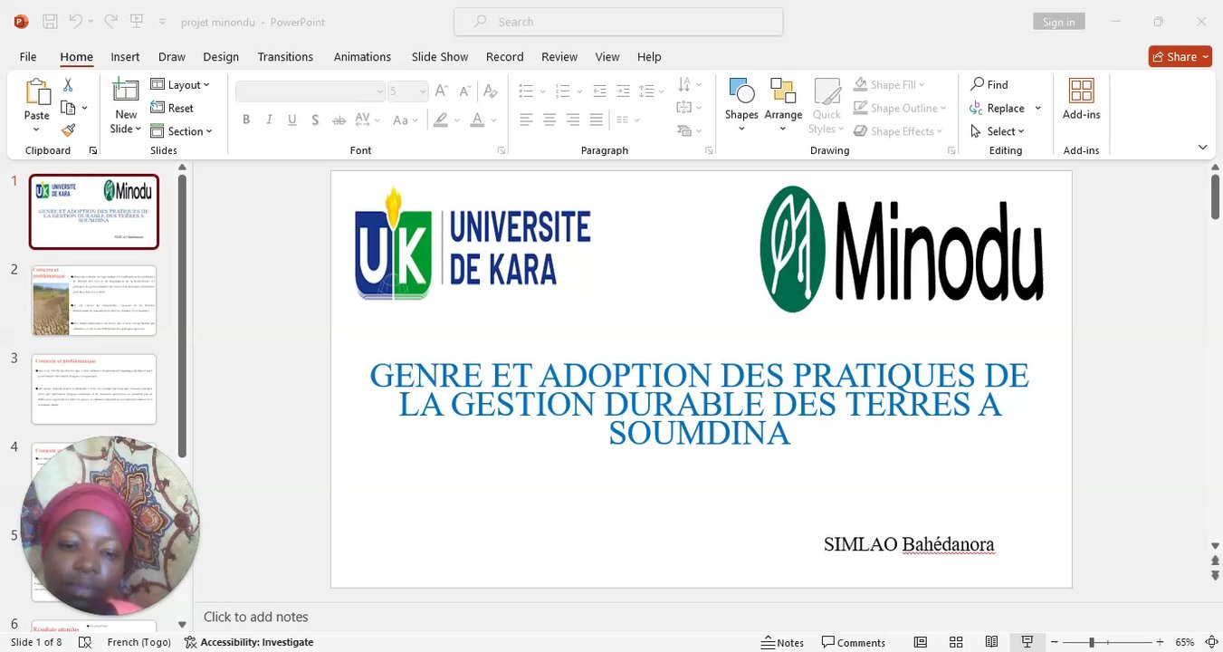Open Comments pane
Viewport: 1223px width, 652px height.
coord(854,642)
